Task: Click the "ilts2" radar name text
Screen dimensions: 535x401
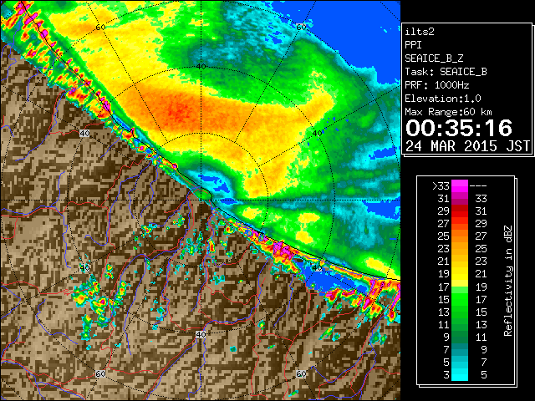Action: tap(420, 32)
